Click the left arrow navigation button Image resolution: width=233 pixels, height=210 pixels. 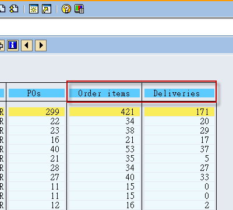click(x=27, y=45)
